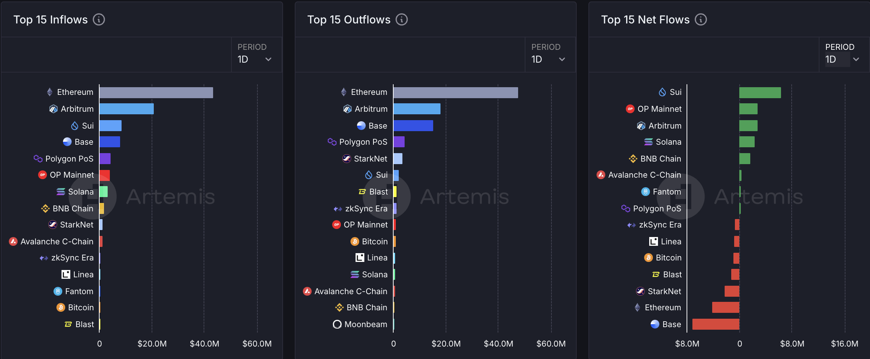The image size is (870, 359).
Task: Click the Base icon in Net Flows chart
Action: coord(655,324)
